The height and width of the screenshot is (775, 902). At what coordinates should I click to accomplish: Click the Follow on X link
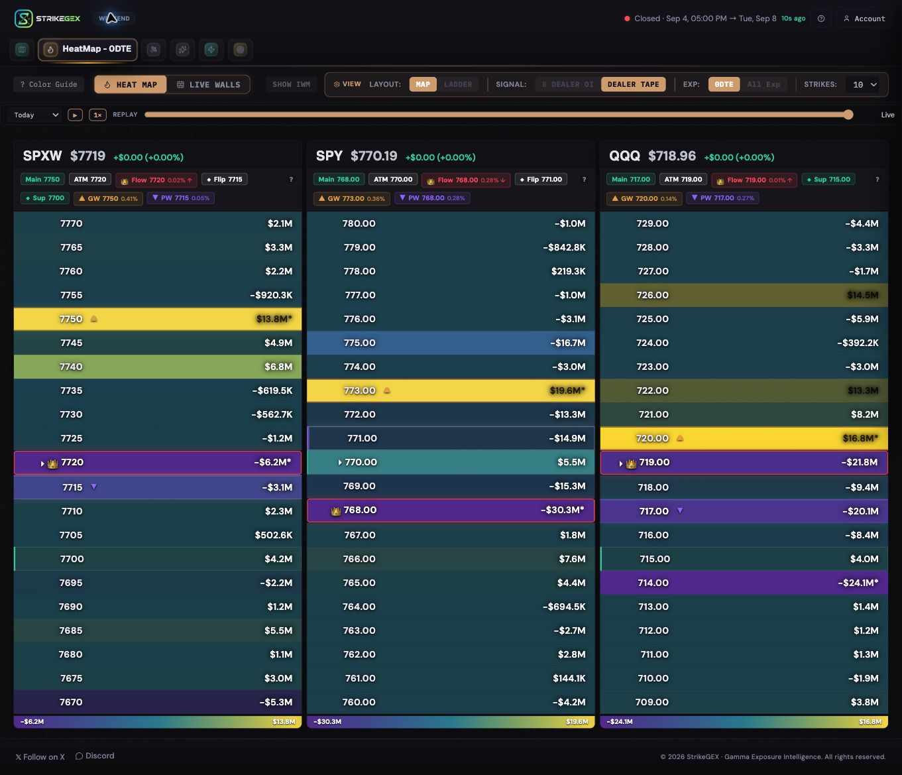40,756
